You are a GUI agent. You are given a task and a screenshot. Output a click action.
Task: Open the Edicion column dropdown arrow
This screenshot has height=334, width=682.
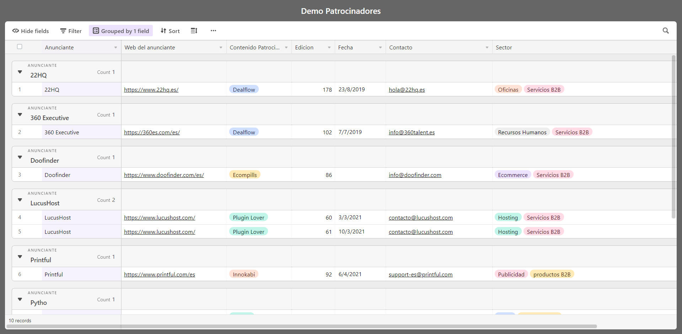tap(329, 48)
